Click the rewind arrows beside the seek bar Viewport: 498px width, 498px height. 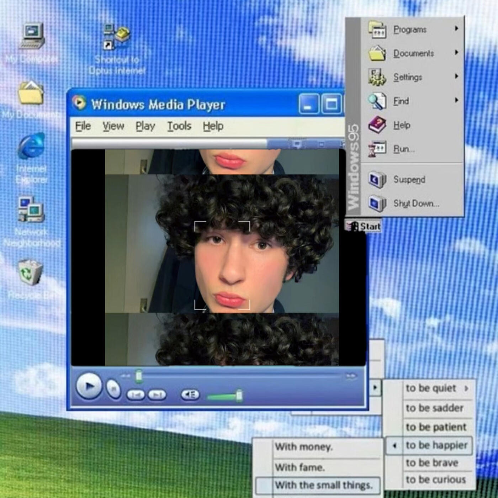coord(125,376)
